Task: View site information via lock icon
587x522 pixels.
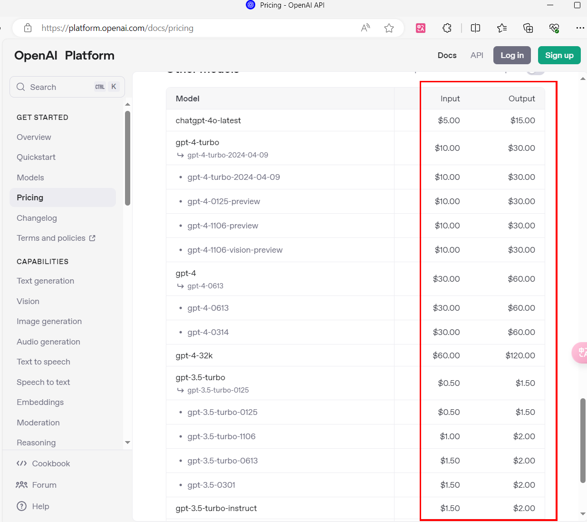Action: pyautogui.click(x=28, y=28)
